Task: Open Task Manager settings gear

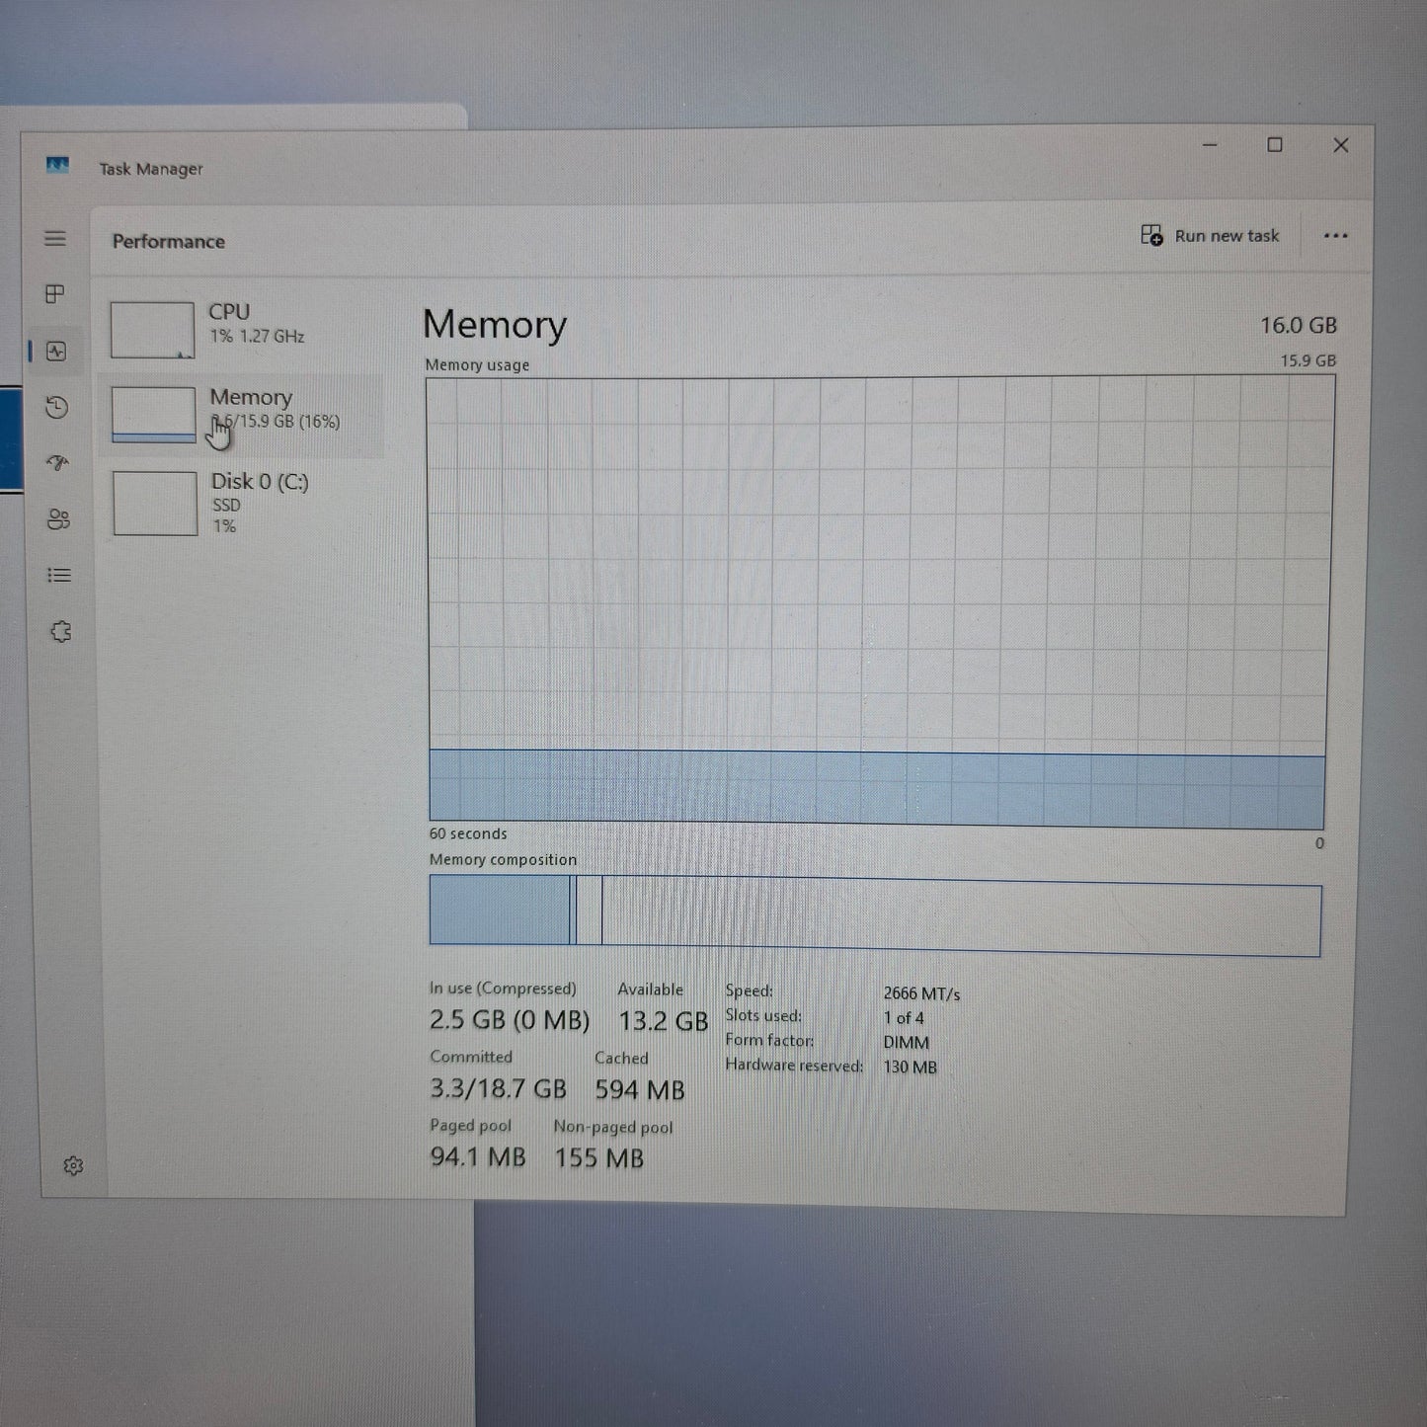Action: [73, 1165]
